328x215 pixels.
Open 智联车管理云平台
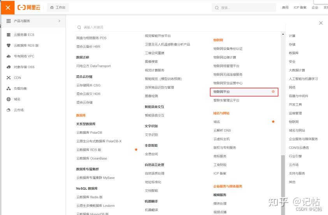point(226,100)
